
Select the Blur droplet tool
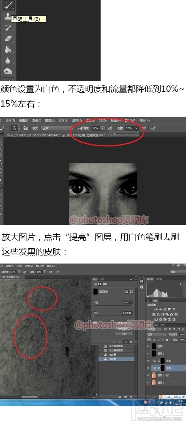(8, 60)
